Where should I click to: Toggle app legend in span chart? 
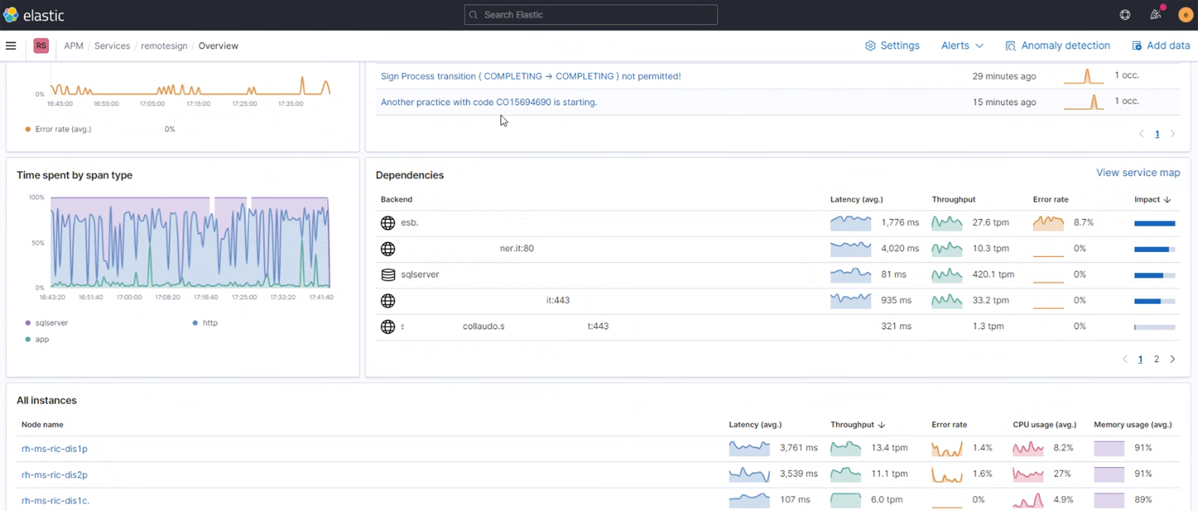[x=37, y=340]
